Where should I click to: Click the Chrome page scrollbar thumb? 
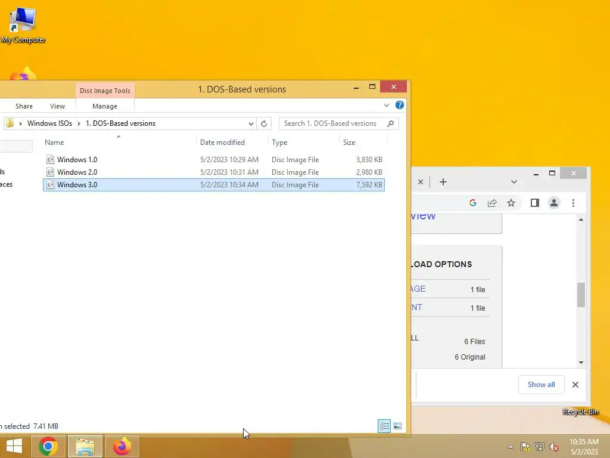[x=581, y=295]
